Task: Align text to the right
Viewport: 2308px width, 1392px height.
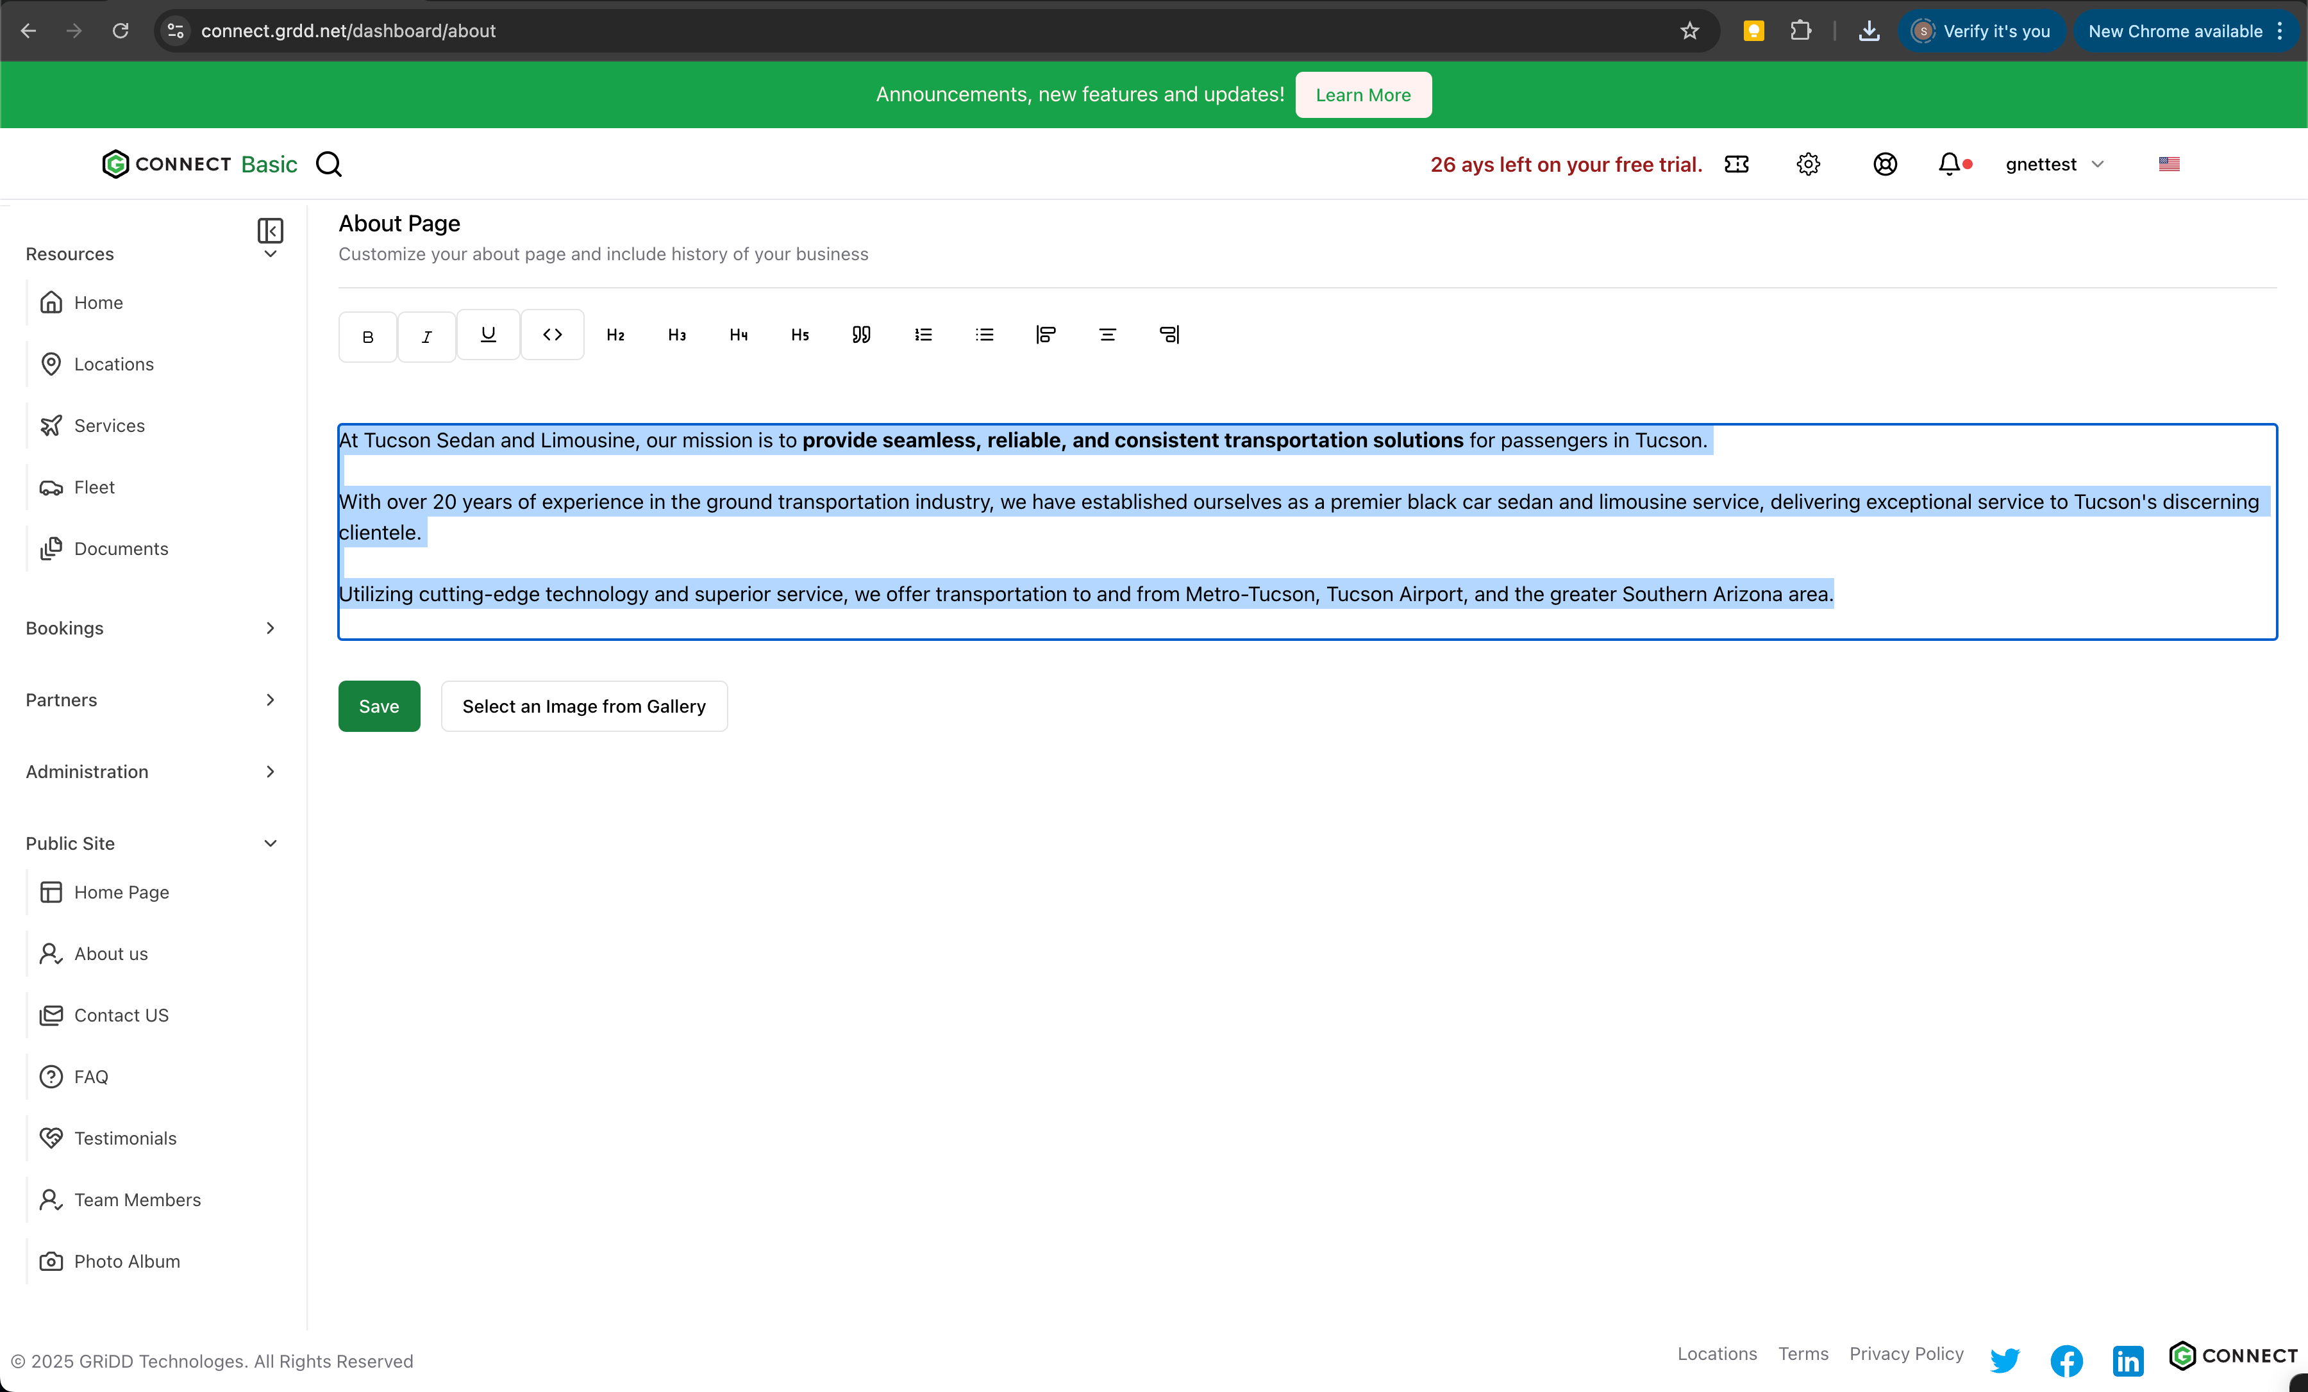Action: click(1169, 334)
